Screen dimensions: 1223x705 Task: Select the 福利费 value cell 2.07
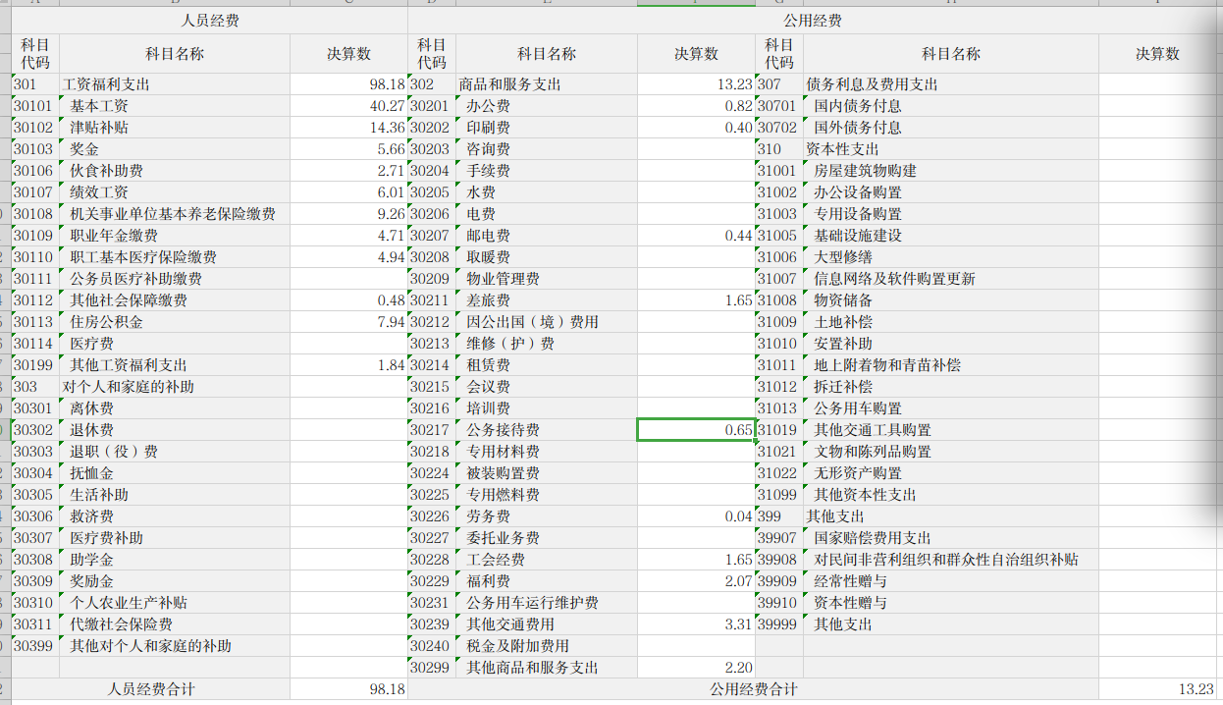pyautogui.click(x=696, y=581)
